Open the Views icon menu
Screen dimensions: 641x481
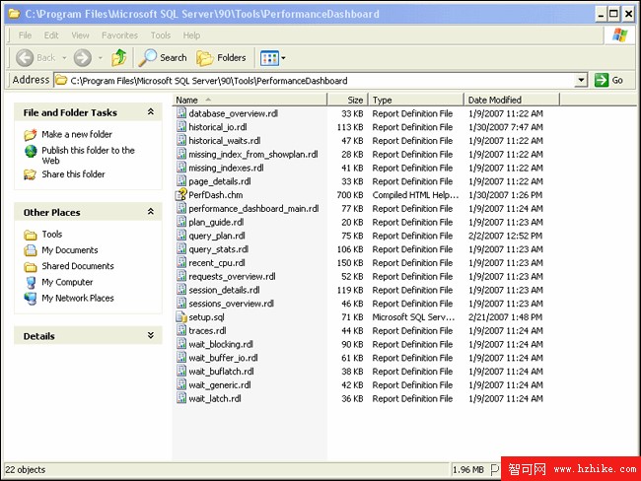[x=269, y=58]
